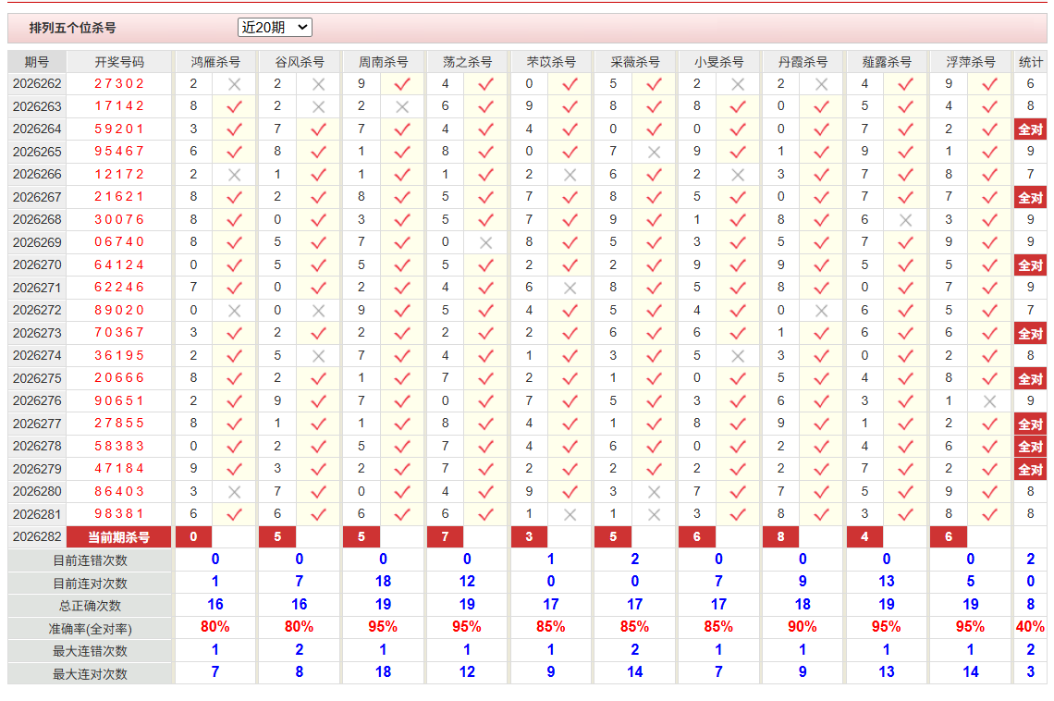The image size is (1054, 701).
Task: Select the 开奖号码 column header
Action: point(119,62)
